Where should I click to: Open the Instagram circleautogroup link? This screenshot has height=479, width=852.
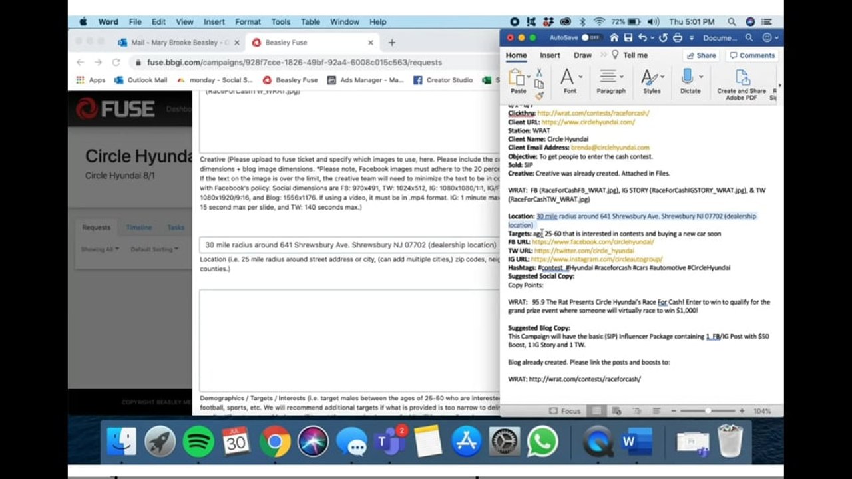596,259
